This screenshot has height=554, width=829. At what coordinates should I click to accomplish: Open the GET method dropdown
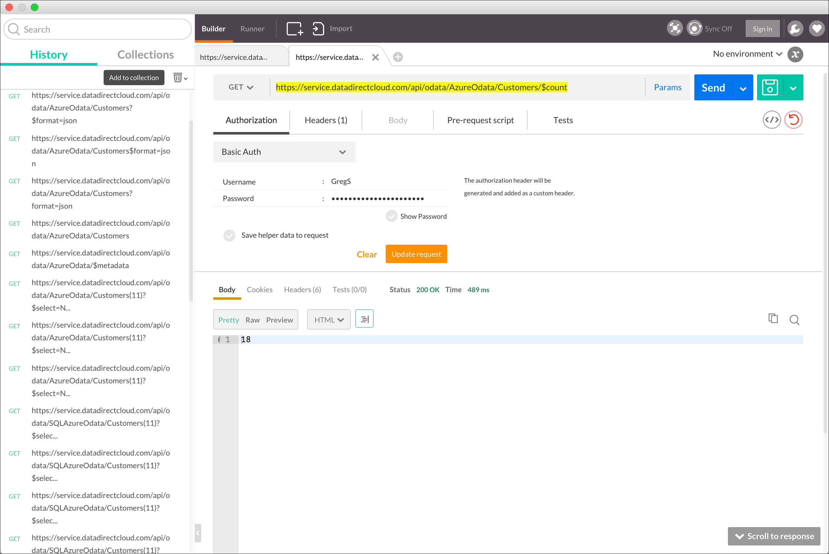[x=241, y=87]
